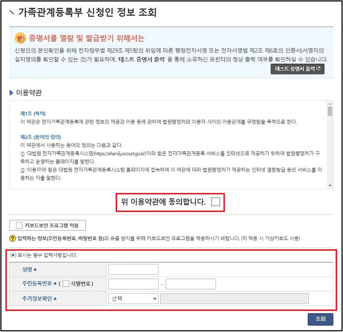Focus the second 주민등록번호 input box

click(191, 284)
